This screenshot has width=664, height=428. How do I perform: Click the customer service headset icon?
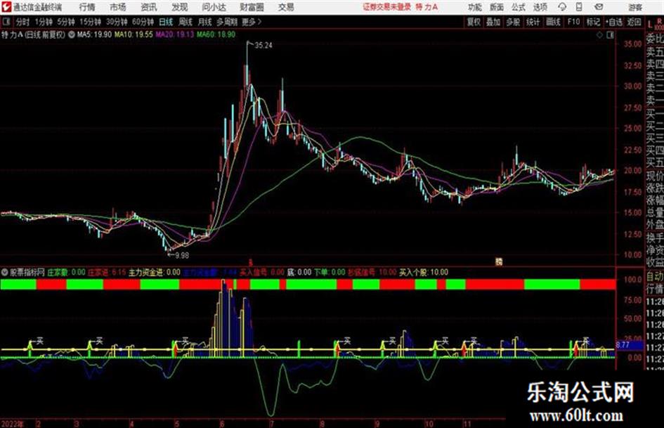pos(562,7)
